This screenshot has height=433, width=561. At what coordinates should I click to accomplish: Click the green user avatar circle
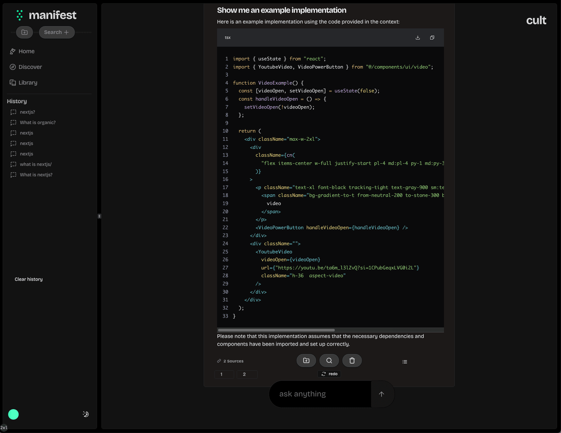pos(13,414)
